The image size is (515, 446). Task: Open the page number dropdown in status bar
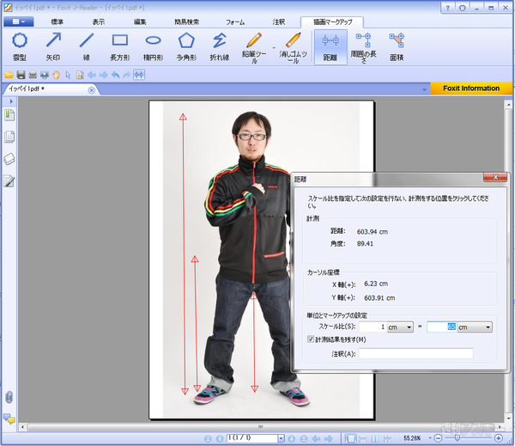click(281, 438)
